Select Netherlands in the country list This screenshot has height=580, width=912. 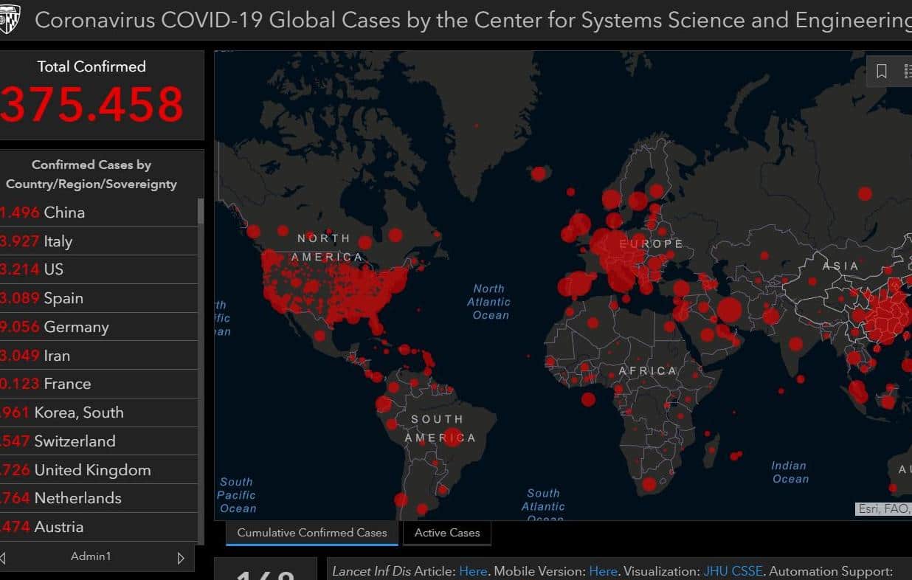(x=99, y=498)
